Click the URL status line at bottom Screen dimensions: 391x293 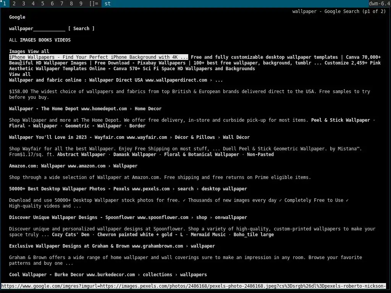(194, 286)
